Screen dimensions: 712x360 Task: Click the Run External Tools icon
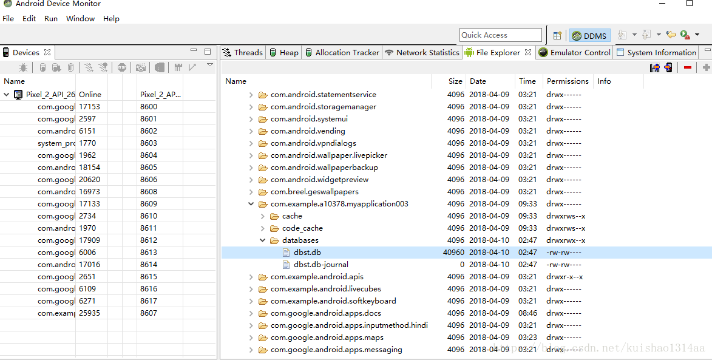tap(685, 35)
